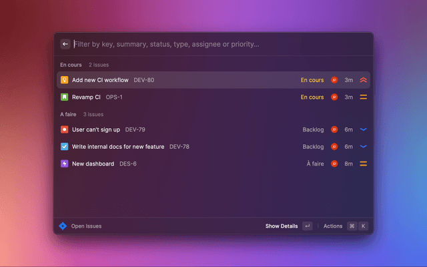Click Show Details button

point(282,226)
